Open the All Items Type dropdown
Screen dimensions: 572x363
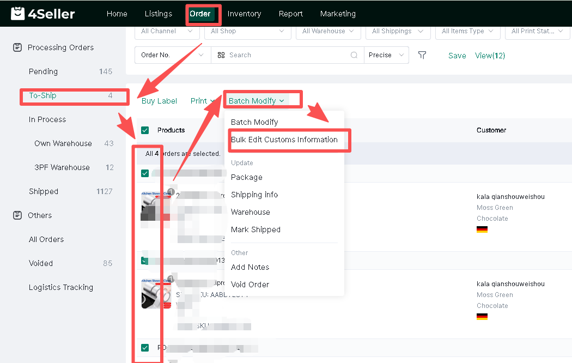tap(467, 32)
